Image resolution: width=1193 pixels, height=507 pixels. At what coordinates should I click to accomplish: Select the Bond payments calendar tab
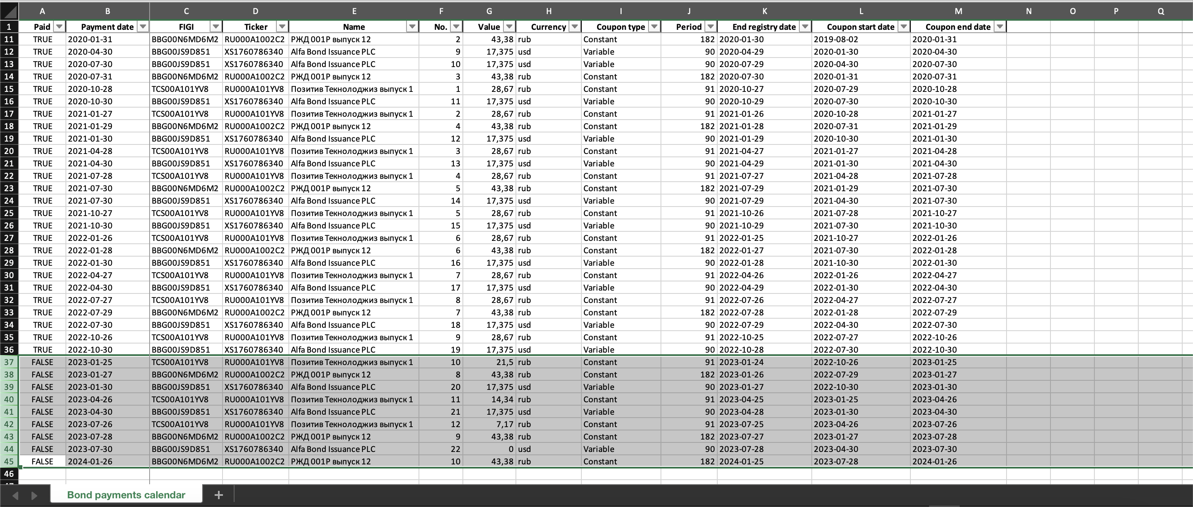click(126, 495)
